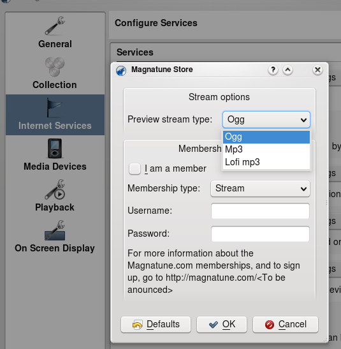The width and height of the screenshot is (341, 349).
Task: Click the Magnatune memberships information text
Action: [x=214, y=272]
